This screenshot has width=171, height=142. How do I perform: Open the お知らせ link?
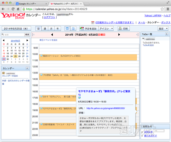pos(149,132)
